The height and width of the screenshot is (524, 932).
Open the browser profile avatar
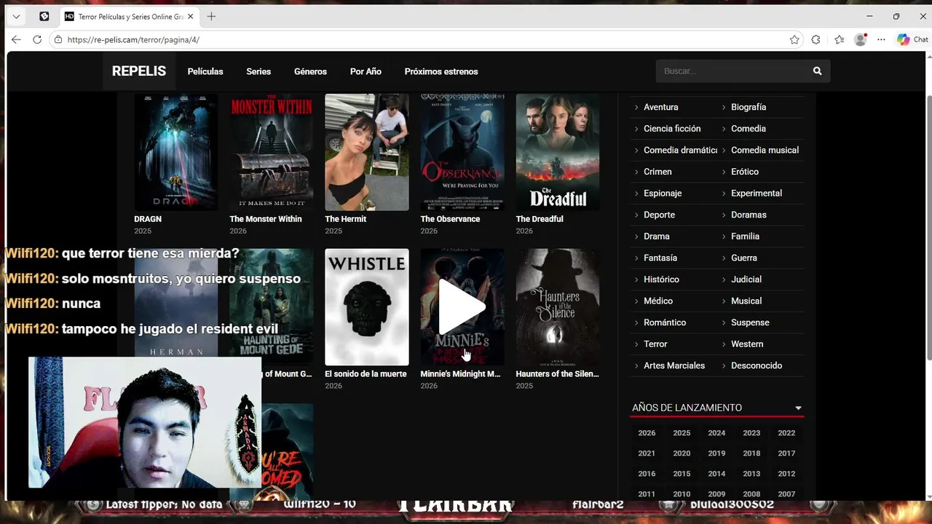coord(860,40)
